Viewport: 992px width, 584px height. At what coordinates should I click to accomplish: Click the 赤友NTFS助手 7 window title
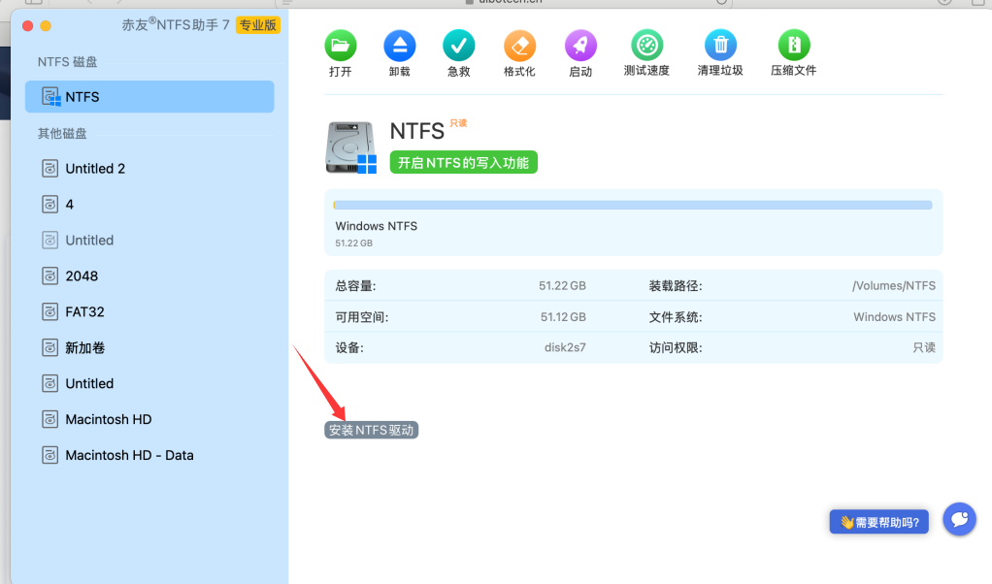pyautogui.click(x=176, y=25)
